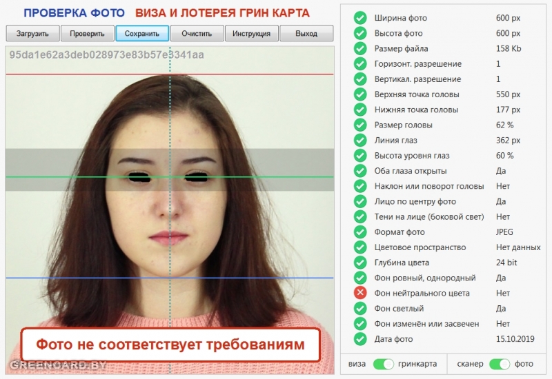Screen dimensions: 552x379
Task: Click the check icon beside Фон ровный, однородный
Action: coord(360,278)
